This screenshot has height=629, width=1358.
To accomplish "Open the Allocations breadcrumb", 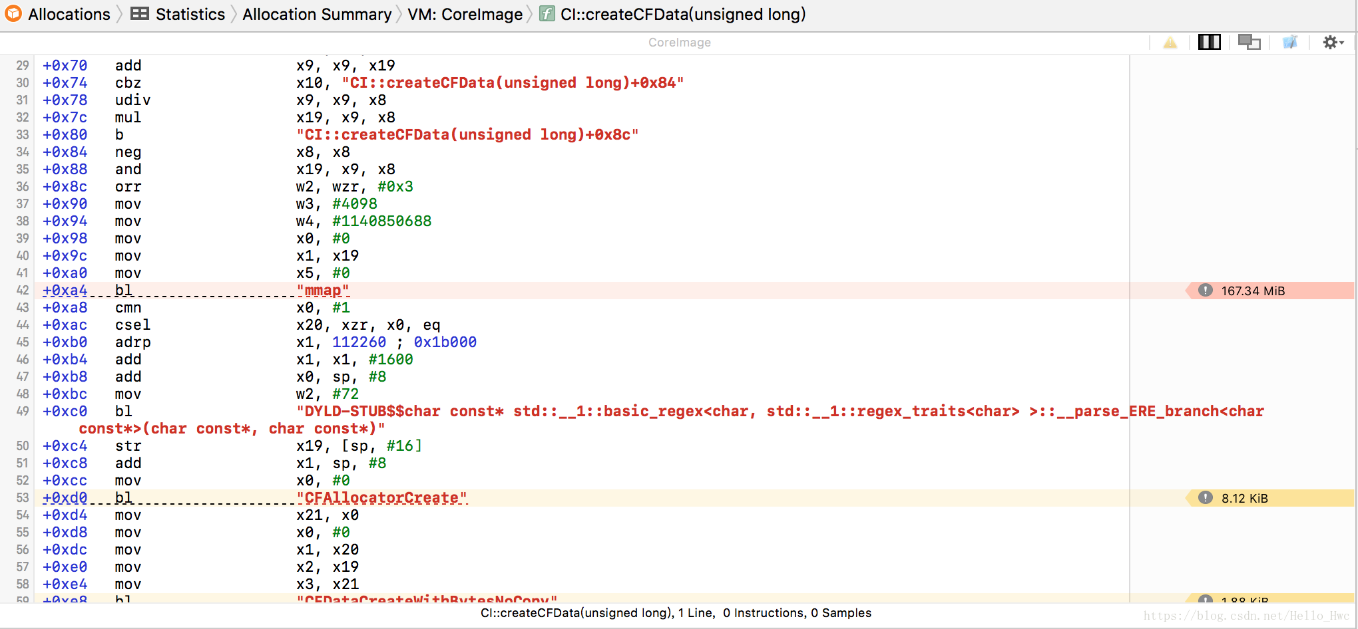I will point(69,14).
